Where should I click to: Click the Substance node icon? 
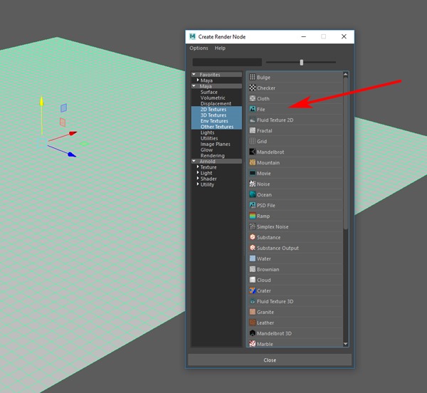[x=253, y=237]
